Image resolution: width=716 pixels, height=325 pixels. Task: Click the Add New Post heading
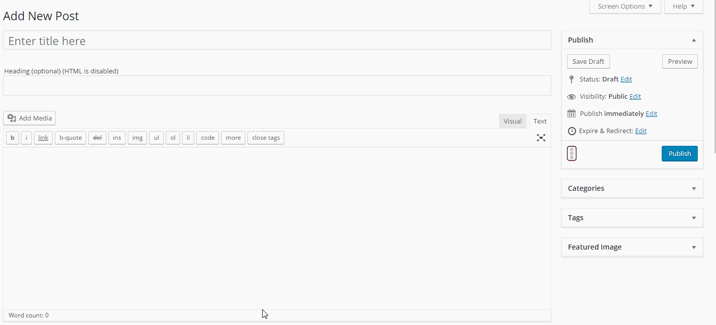41,16
